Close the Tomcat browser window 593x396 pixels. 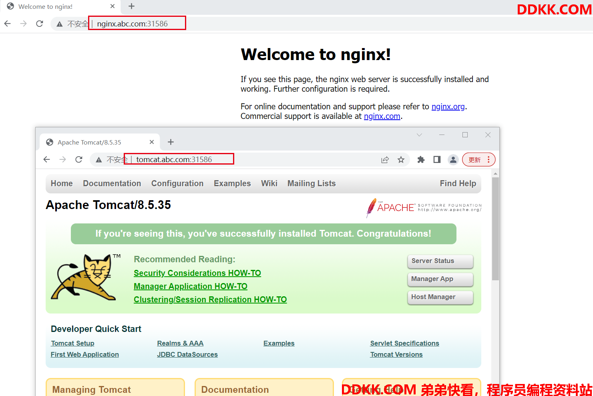pos(488,135)
